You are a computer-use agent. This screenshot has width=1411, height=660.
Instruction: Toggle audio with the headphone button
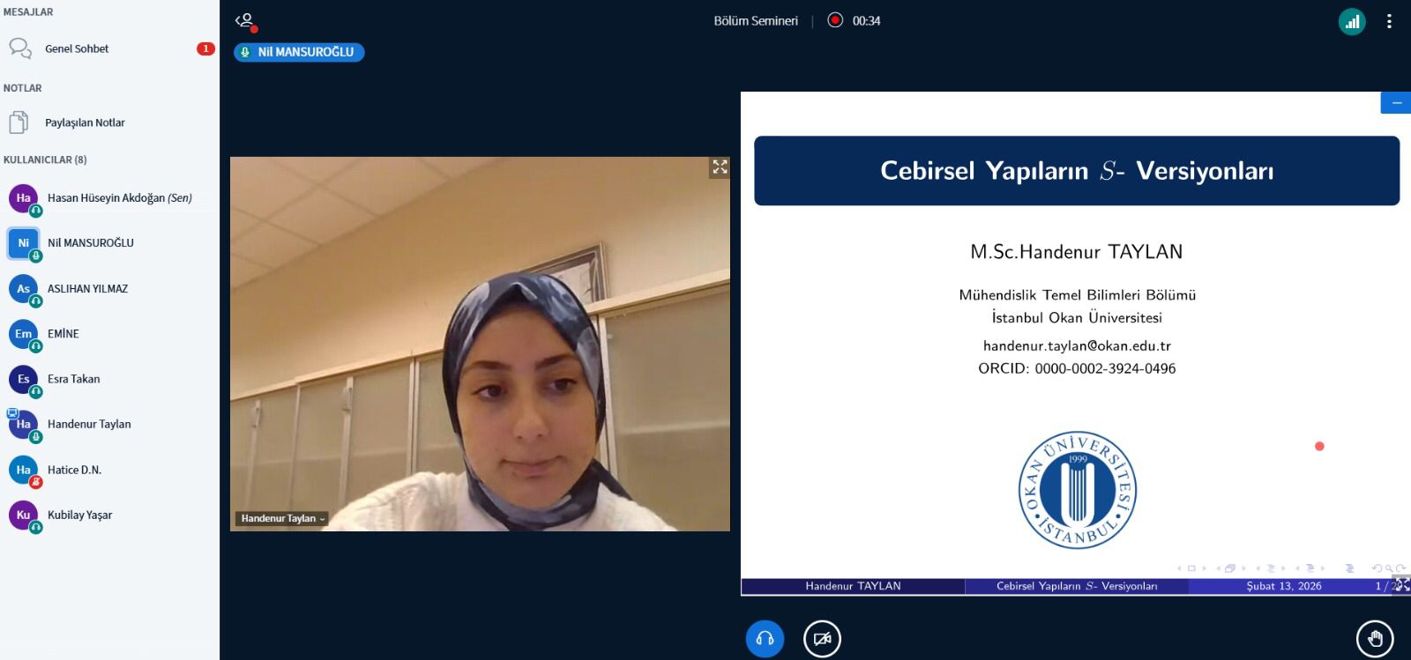[x=765, y=638]
